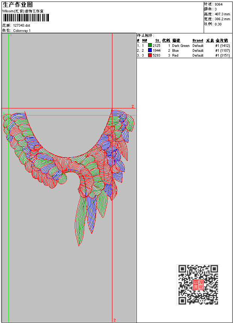Click the embroidered collar design preview
Screen dimensions: 233x323
tap(68, 177)
